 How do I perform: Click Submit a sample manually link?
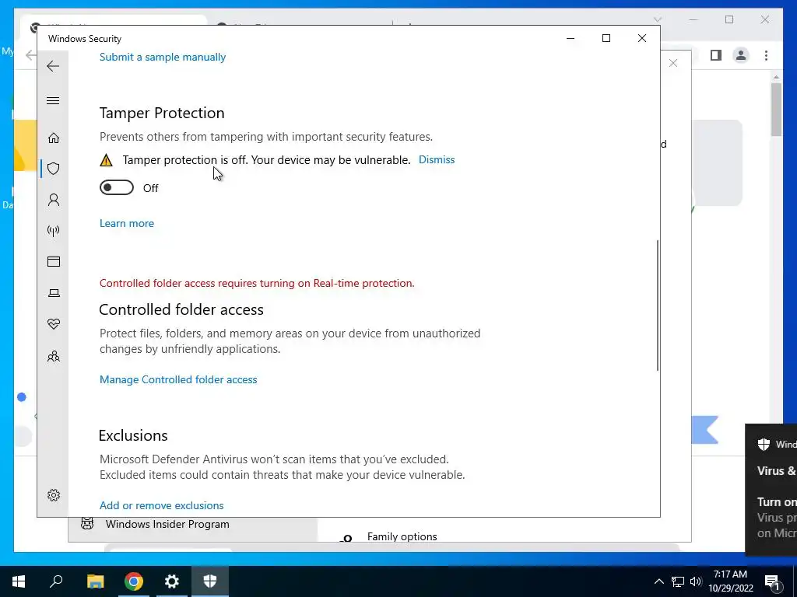pyautogui.click(x=163, y=57)
